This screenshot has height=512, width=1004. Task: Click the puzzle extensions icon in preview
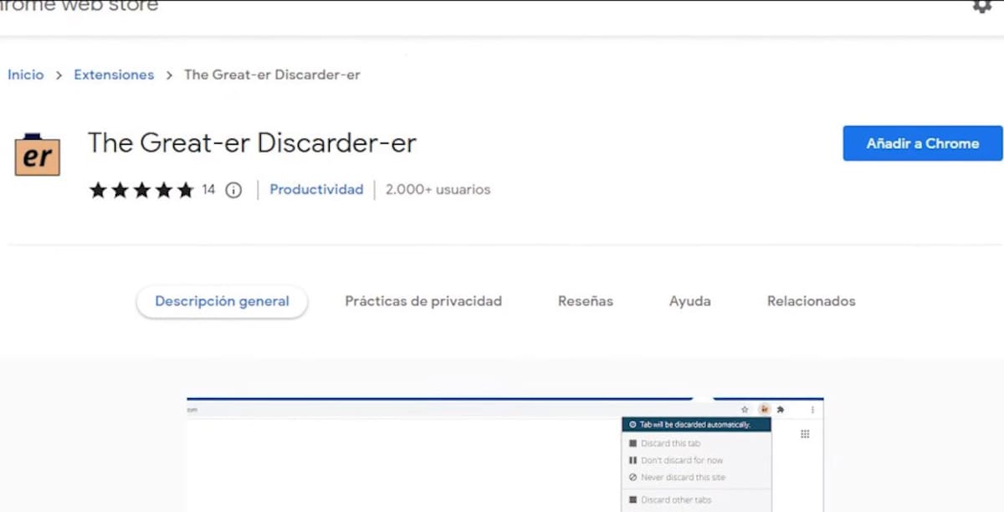coord(781,410)
